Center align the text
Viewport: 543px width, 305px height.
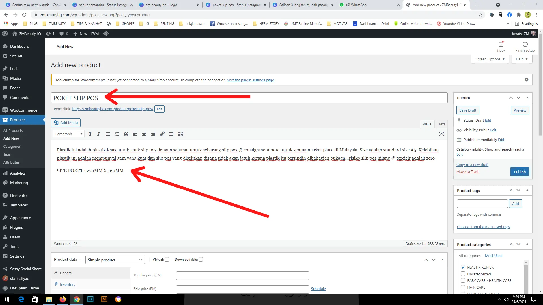(144, 134)
